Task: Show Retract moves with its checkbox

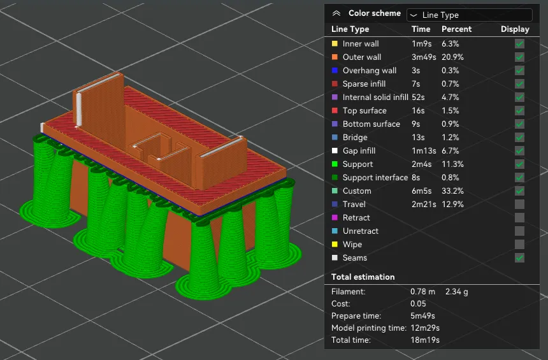Action: pos(520,218)
